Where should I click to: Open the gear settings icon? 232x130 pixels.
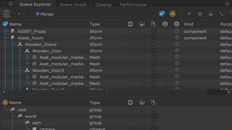pos(200,14)
